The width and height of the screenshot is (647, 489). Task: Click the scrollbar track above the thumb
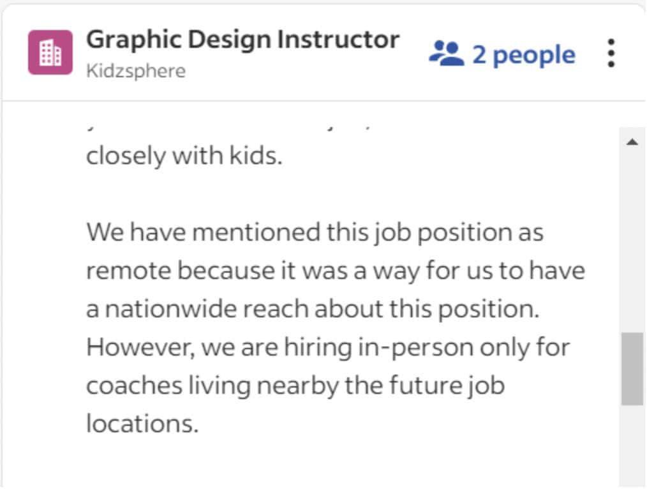coord(632,243)
